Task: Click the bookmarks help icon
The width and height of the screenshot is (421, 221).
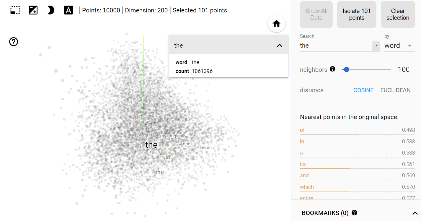Action: (355, 212)
